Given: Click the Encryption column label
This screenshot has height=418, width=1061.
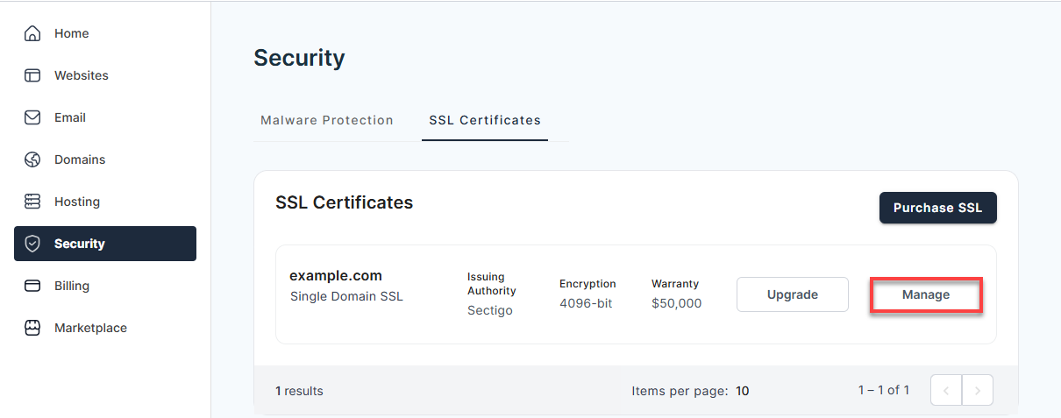Looking at the screenshot, I should coord(587,284).
